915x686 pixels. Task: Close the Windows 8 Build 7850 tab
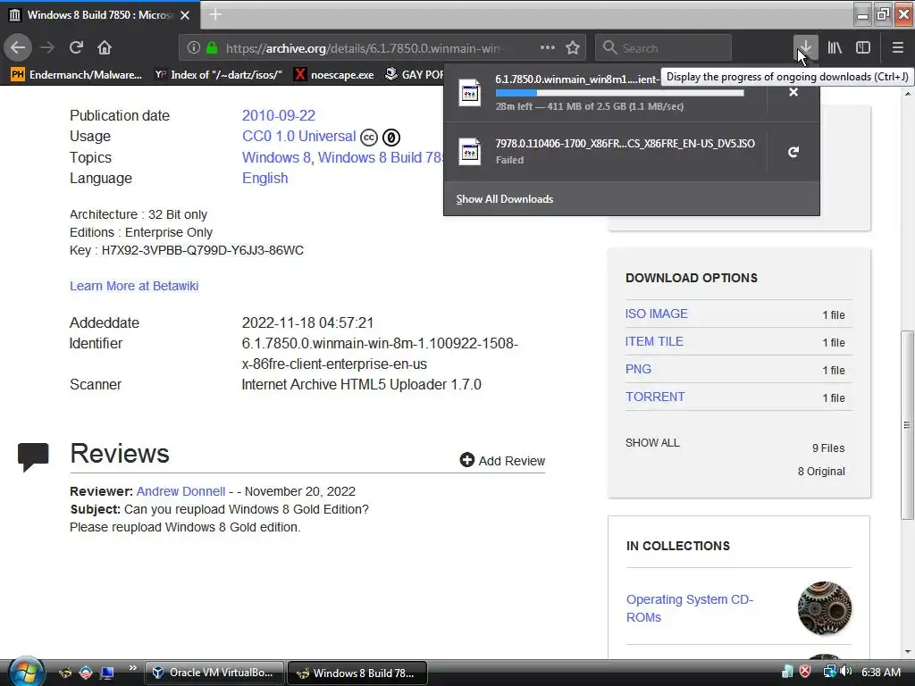pos(185,15)
